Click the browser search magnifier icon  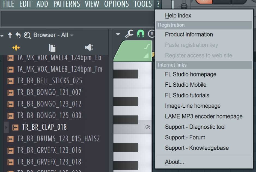point(27,35)
